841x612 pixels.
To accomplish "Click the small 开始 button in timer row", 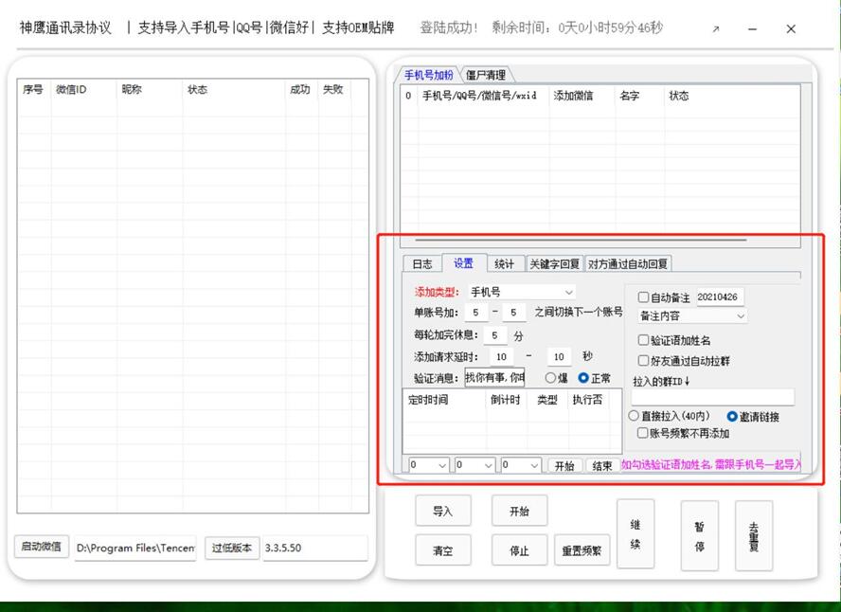I will tap(564, 465).
